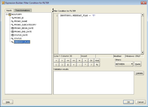
Task: Insert the plus operator
Action: (x=74, y=65)
